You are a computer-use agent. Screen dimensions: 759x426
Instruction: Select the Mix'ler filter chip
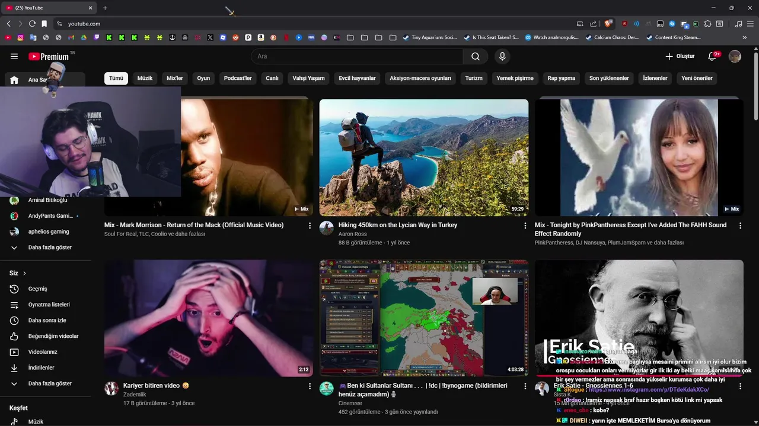click(x=175, y=78)
